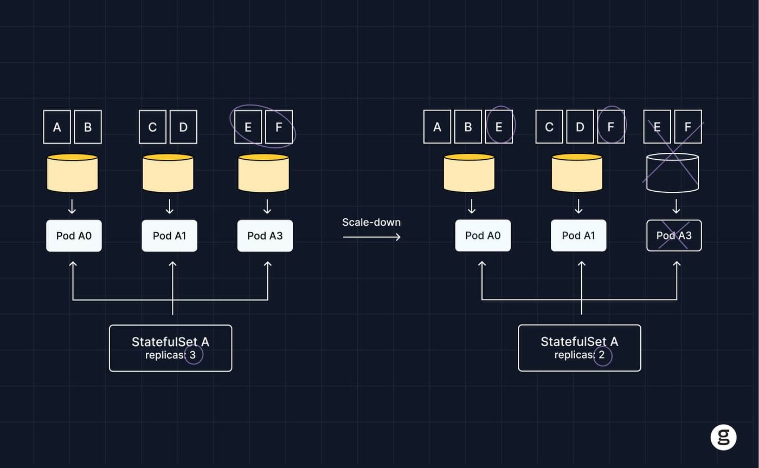Image resolution: width=759 pixels, height=468 pixels.
Task: Click Pod A0 in the replicas 3 diagram
Action: coord(74,236)
